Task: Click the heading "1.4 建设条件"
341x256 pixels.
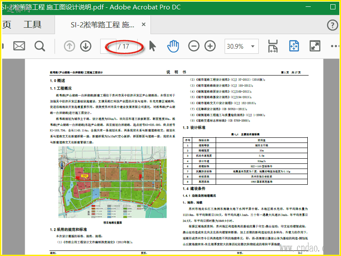Action: pyautogui.click(x=194, y=189)
